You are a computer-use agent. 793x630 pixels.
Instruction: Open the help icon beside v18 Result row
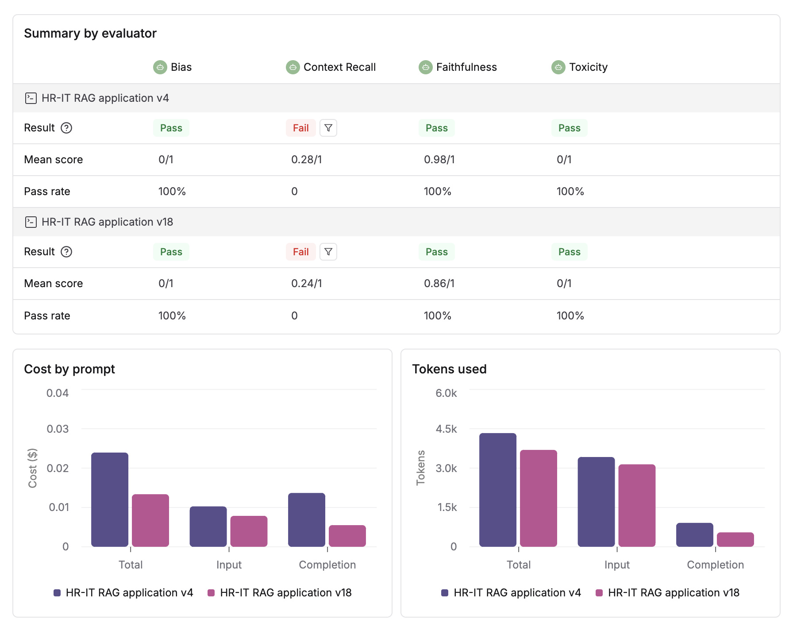66,252
